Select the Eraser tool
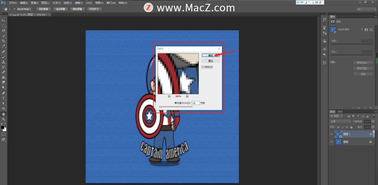378x185 pixels. tap(3, 72)
